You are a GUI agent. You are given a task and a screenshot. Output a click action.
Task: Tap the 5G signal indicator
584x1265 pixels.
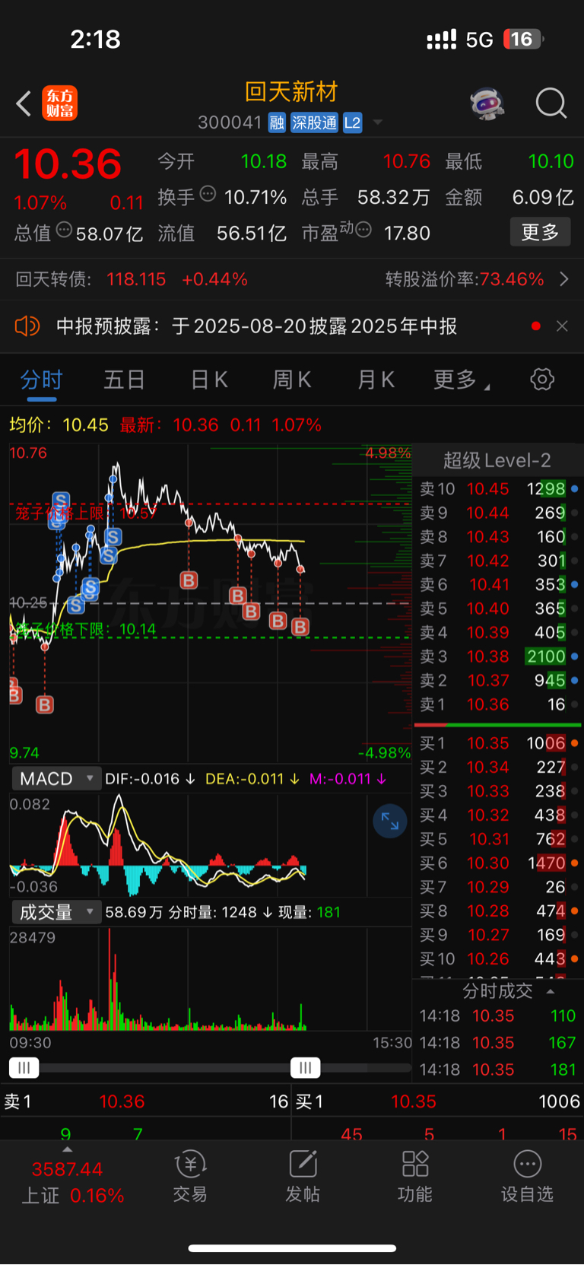tap(480, 40)
